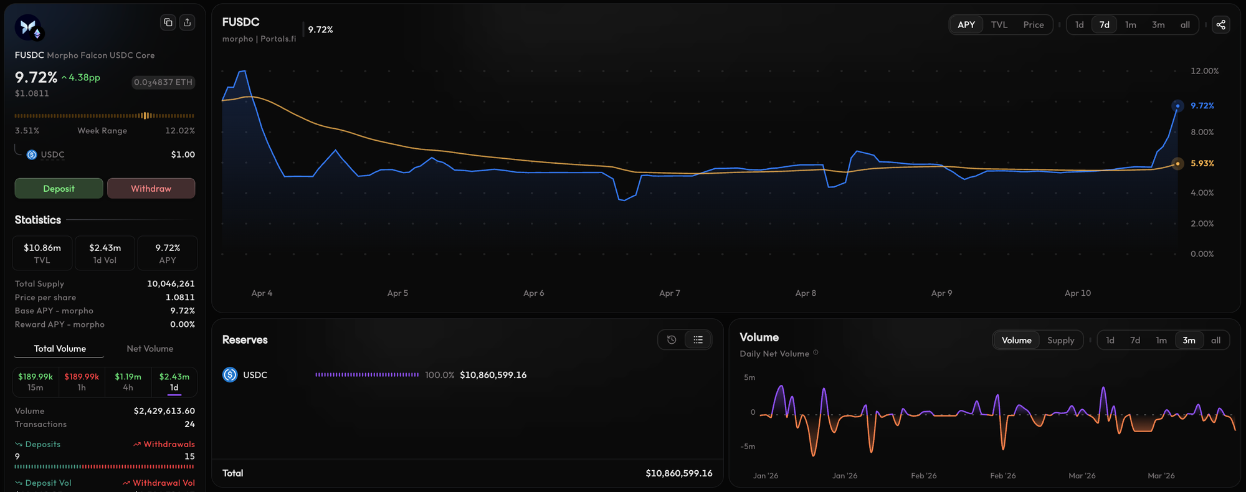The width and height of the screenshot is (1246, 492).
Task: Switch to the Total Volume tab
Action: tap(60, 349)
